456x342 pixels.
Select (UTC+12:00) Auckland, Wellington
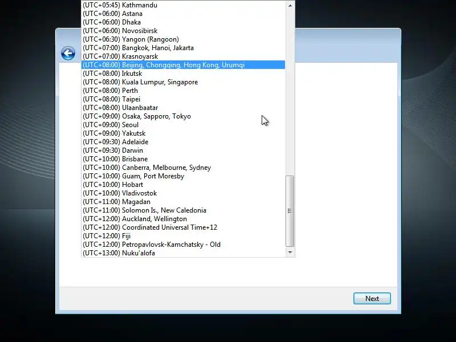183,219
